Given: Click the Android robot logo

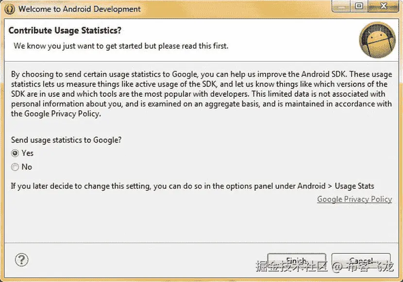Looking at the screenshot, I should pyautogui.click(x=377, y=40).
